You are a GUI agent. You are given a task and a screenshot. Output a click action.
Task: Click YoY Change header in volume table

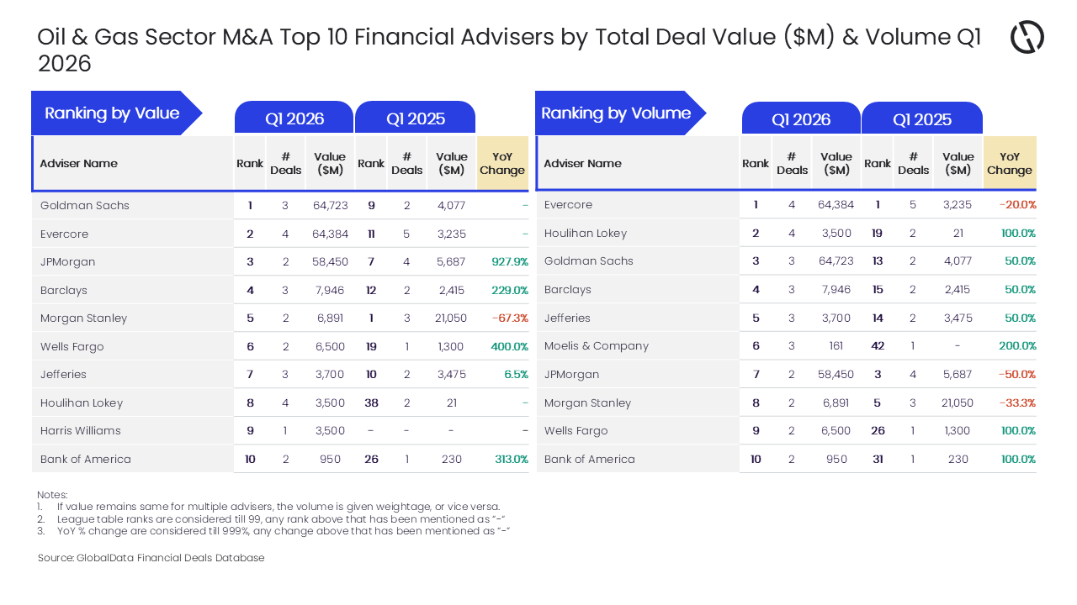click(x=1010, y=163)
